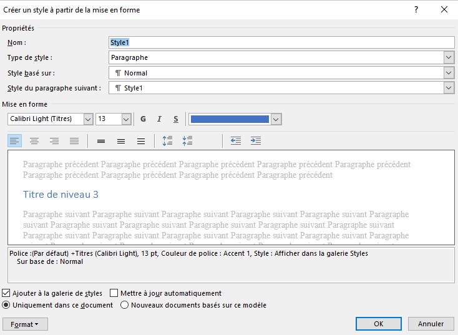Align paragraph text to the right

click(54, 141)
